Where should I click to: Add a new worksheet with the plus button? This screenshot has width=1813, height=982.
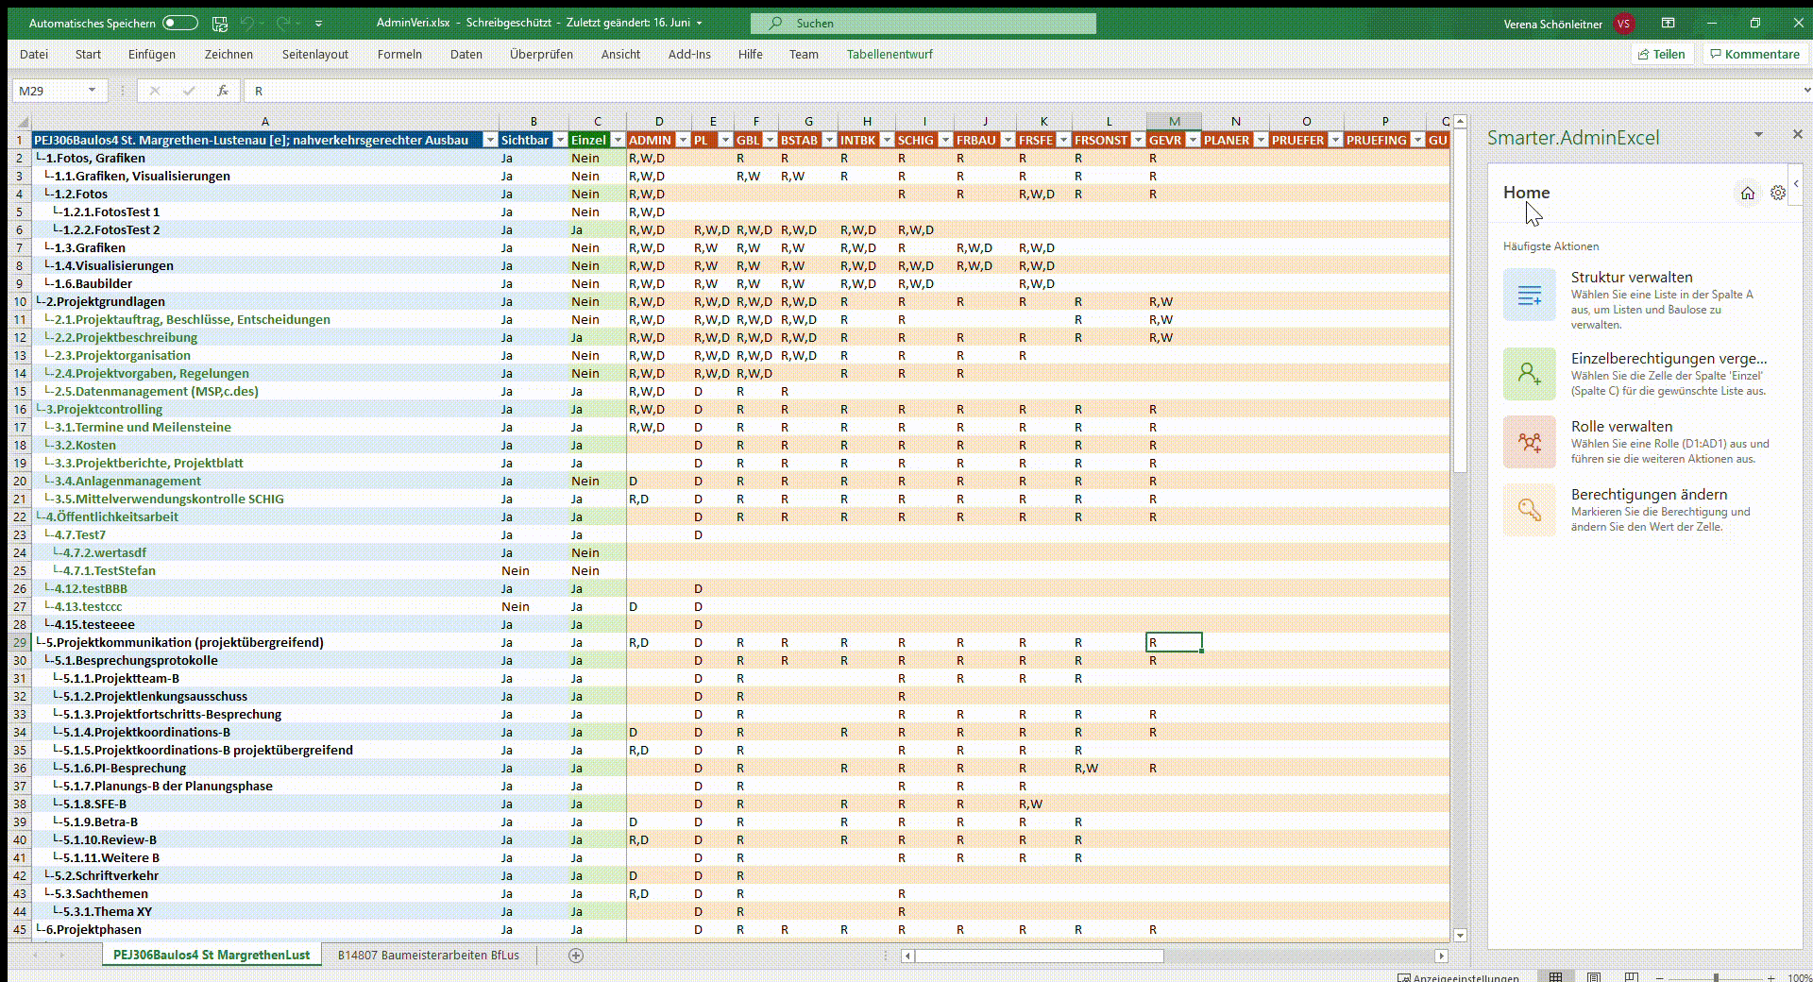tap(575, 956)
